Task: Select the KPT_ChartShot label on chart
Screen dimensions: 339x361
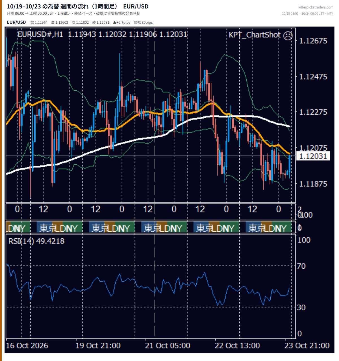Action: point(255,35)
